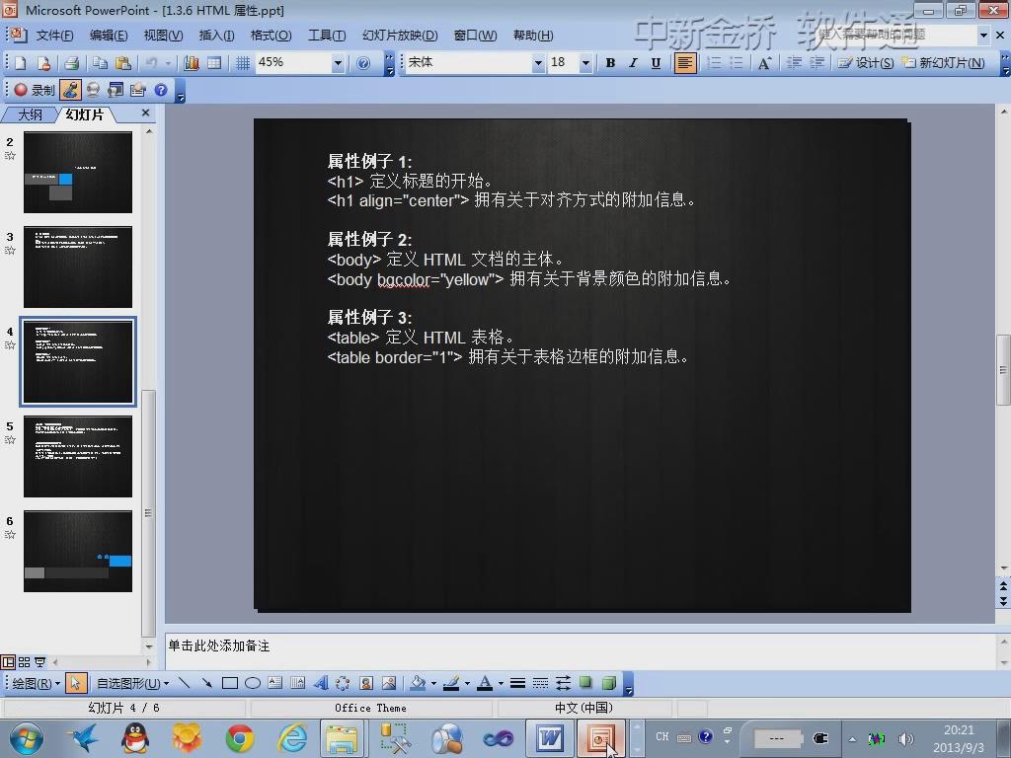
Task: Expand the Undo history dropdown arrow
Action: 168,62
